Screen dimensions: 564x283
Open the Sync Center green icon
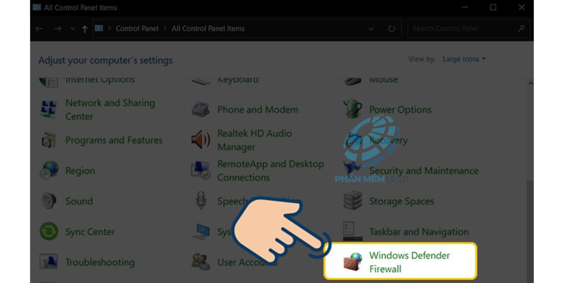48,232
